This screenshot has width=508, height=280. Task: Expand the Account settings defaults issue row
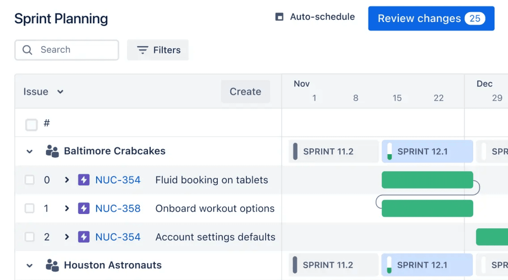[67, 237]
